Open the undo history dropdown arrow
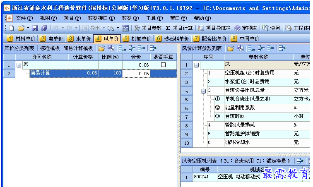Screen dimensions: 313x187 coord(63,28)
